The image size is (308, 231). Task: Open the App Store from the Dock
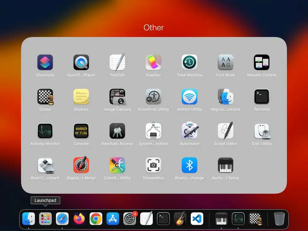tap(113, 219)
